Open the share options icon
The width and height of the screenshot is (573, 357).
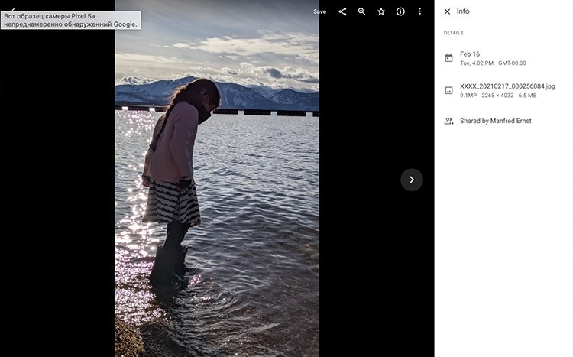342,11
